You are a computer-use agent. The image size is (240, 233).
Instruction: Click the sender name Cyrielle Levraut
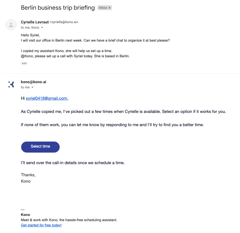pyautogui.click(x=35, y=22)
